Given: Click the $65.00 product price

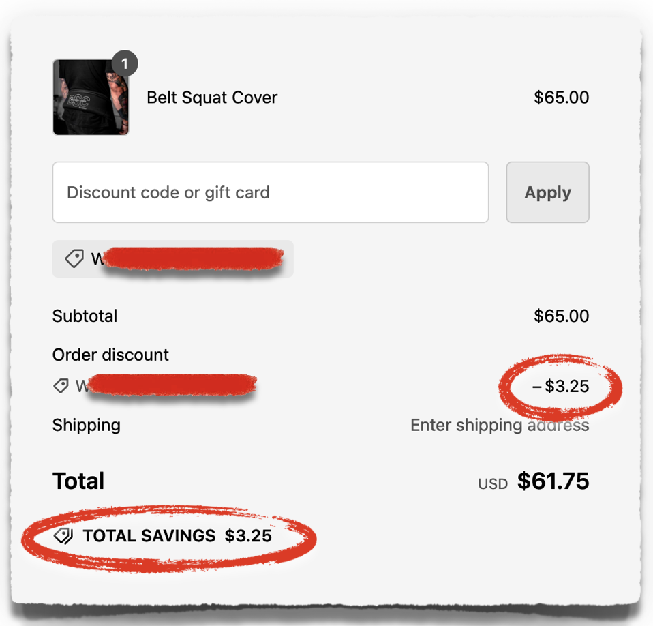Looking at the screenshot, I should point(562,98).
